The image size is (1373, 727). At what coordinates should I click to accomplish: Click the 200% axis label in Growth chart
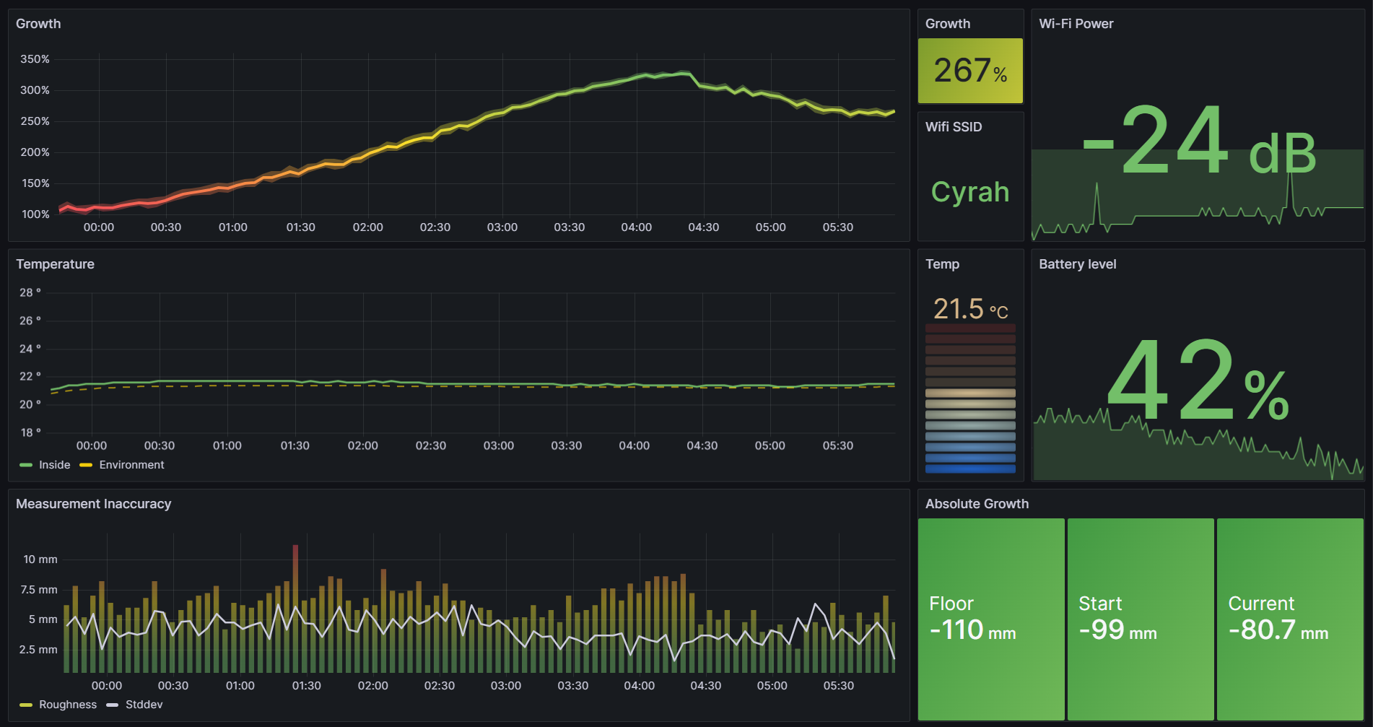tap(35, 152)
